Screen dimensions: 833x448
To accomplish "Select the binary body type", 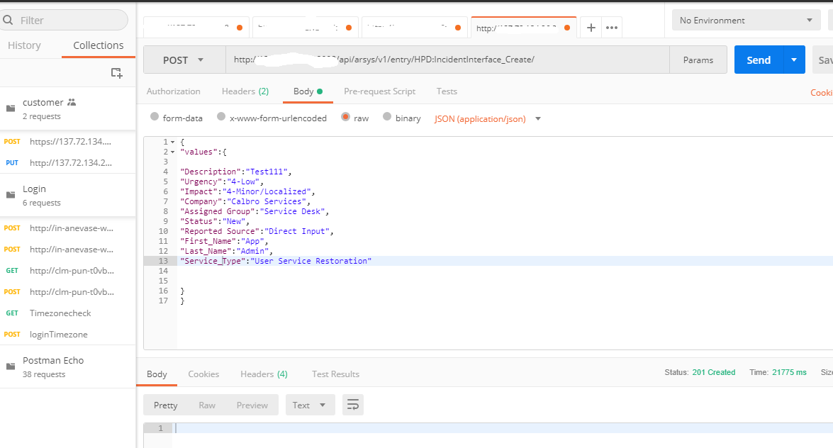I will 387,118.
